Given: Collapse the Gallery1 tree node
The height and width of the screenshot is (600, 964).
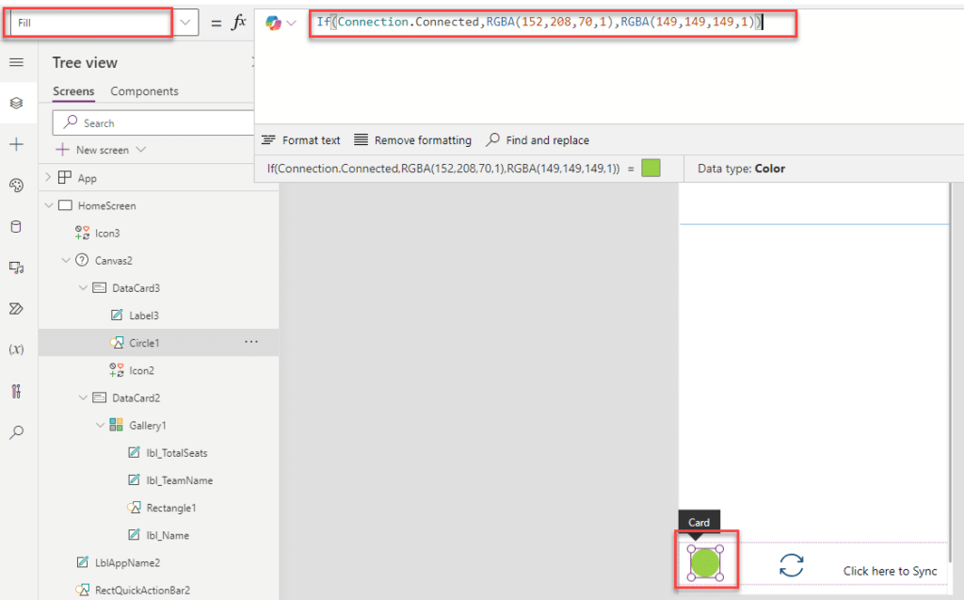Looking at the screenshot, I should [x=101, y=426].
